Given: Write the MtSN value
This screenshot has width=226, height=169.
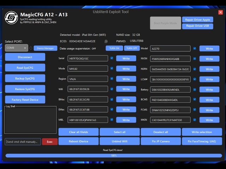Looking at the screenshot, I should tap(209, 120).
